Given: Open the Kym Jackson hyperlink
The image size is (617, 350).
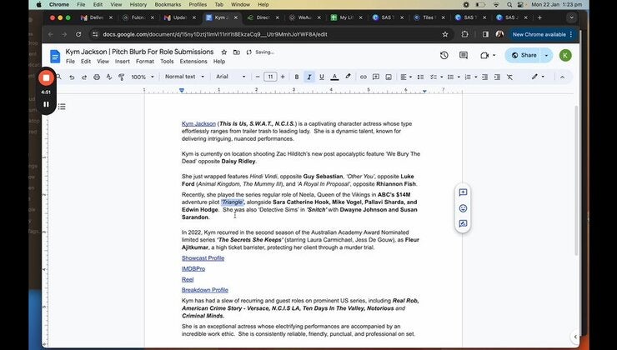Looking at the screenshot, I should coord(198,124).
